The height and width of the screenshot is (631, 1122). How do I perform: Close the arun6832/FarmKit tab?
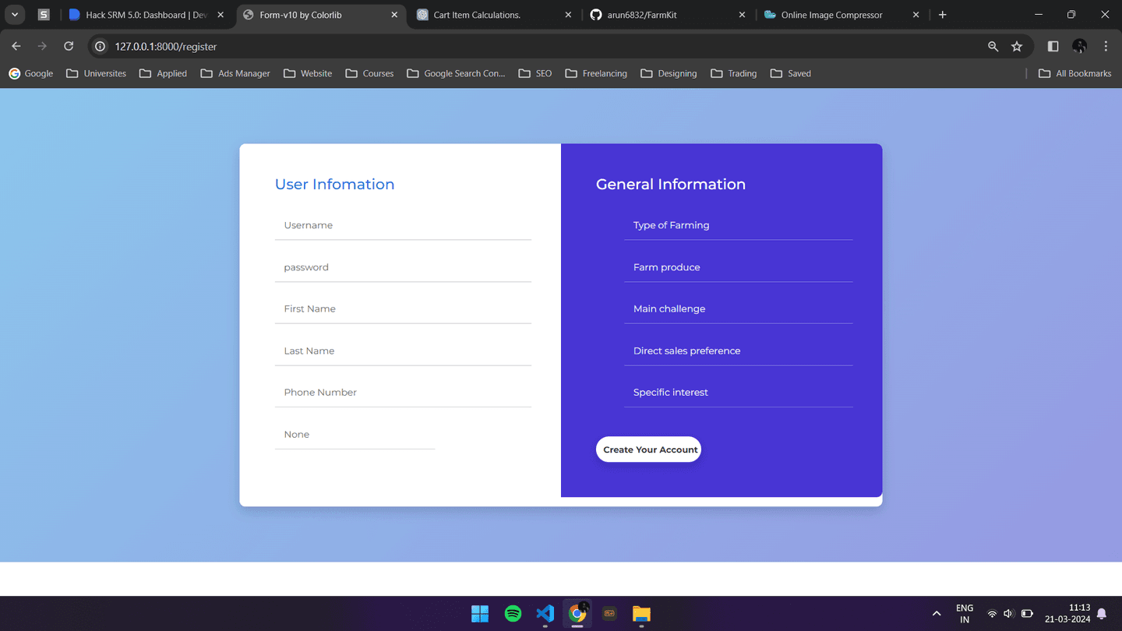(x=742, y=15)
